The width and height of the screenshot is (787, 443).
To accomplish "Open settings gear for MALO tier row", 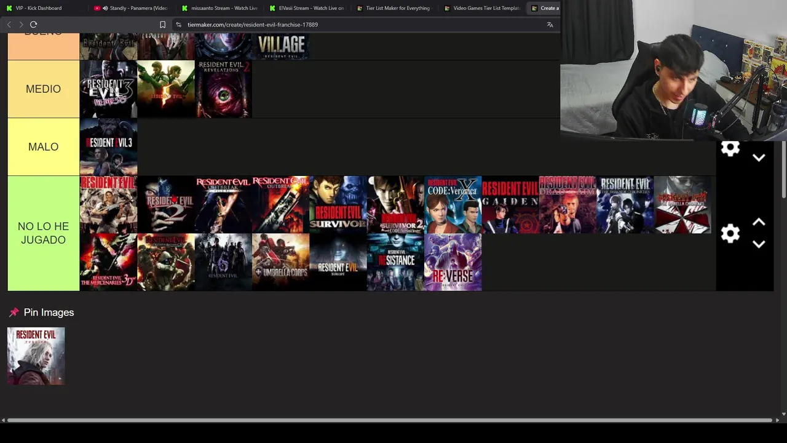I will pos(730,148).
